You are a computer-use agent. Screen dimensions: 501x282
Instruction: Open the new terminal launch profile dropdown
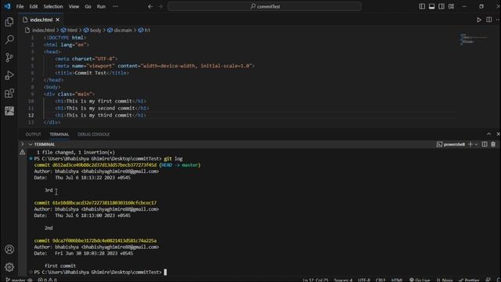coord(476,144)
